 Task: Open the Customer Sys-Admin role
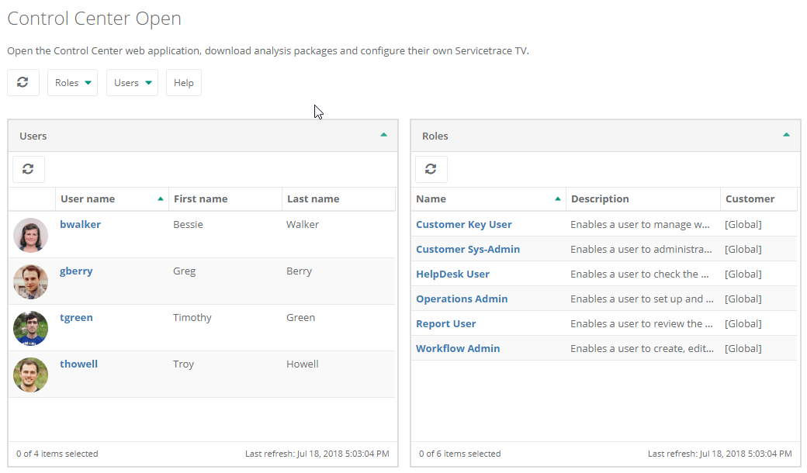coord(468,249)
